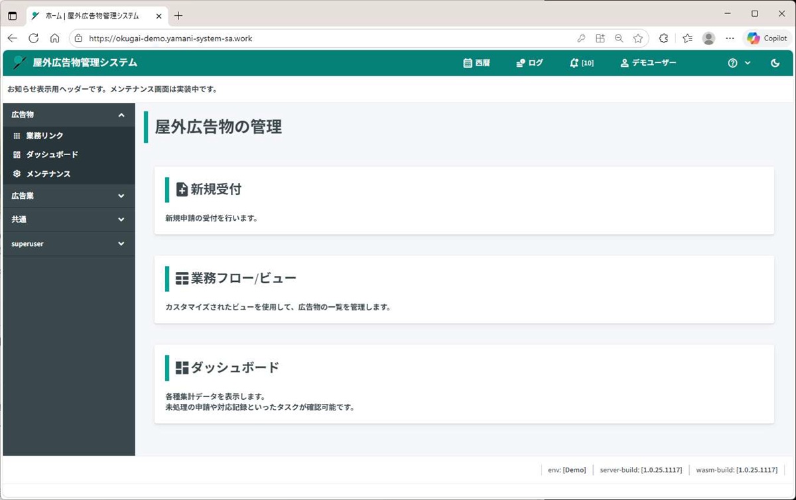Open the ログ panel in the header
The image size is (796, 500).
coord(529,63)
